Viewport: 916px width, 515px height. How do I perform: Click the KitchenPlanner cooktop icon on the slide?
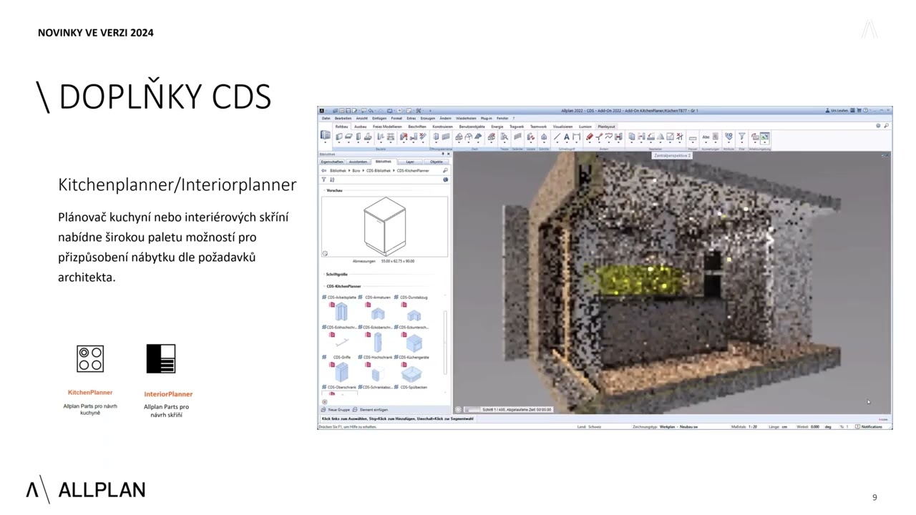pos(90,359)
